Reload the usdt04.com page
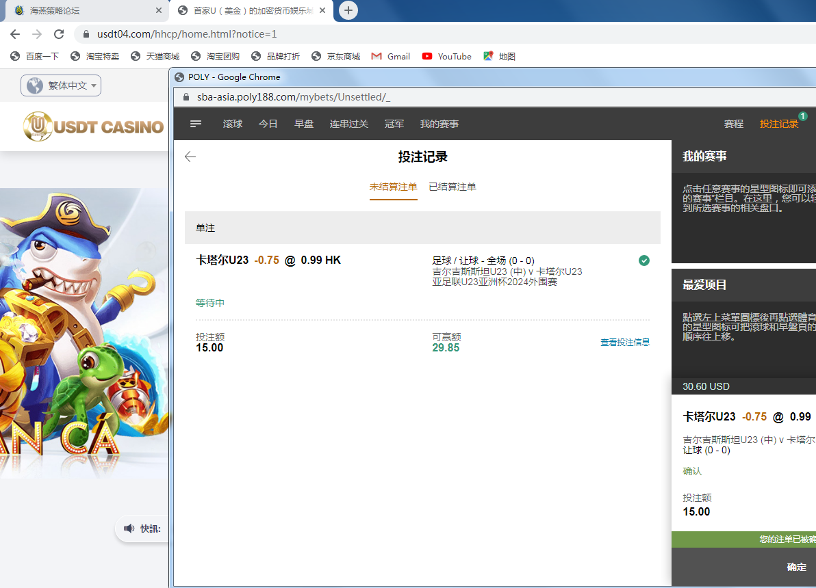This screenshot has height=588, width=816. 59,34
